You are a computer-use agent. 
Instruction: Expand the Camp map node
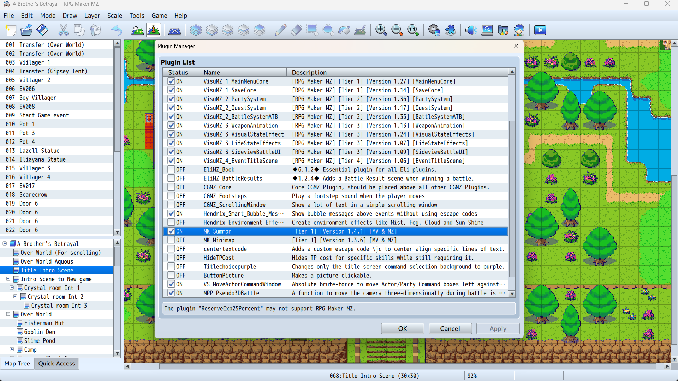pyautogui.click(x=12, y=349)
